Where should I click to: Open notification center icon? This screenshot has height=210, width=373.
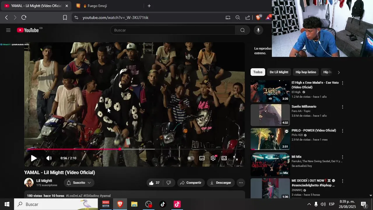click(364, 204)
